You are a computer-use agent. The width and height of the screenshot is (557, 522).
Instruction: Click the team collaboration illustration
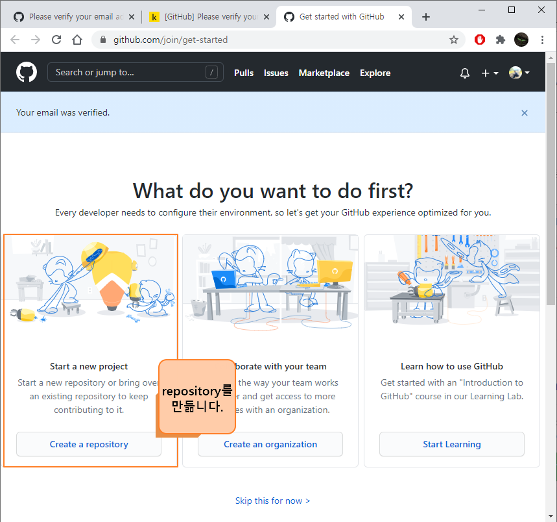(x=270, y=282)
